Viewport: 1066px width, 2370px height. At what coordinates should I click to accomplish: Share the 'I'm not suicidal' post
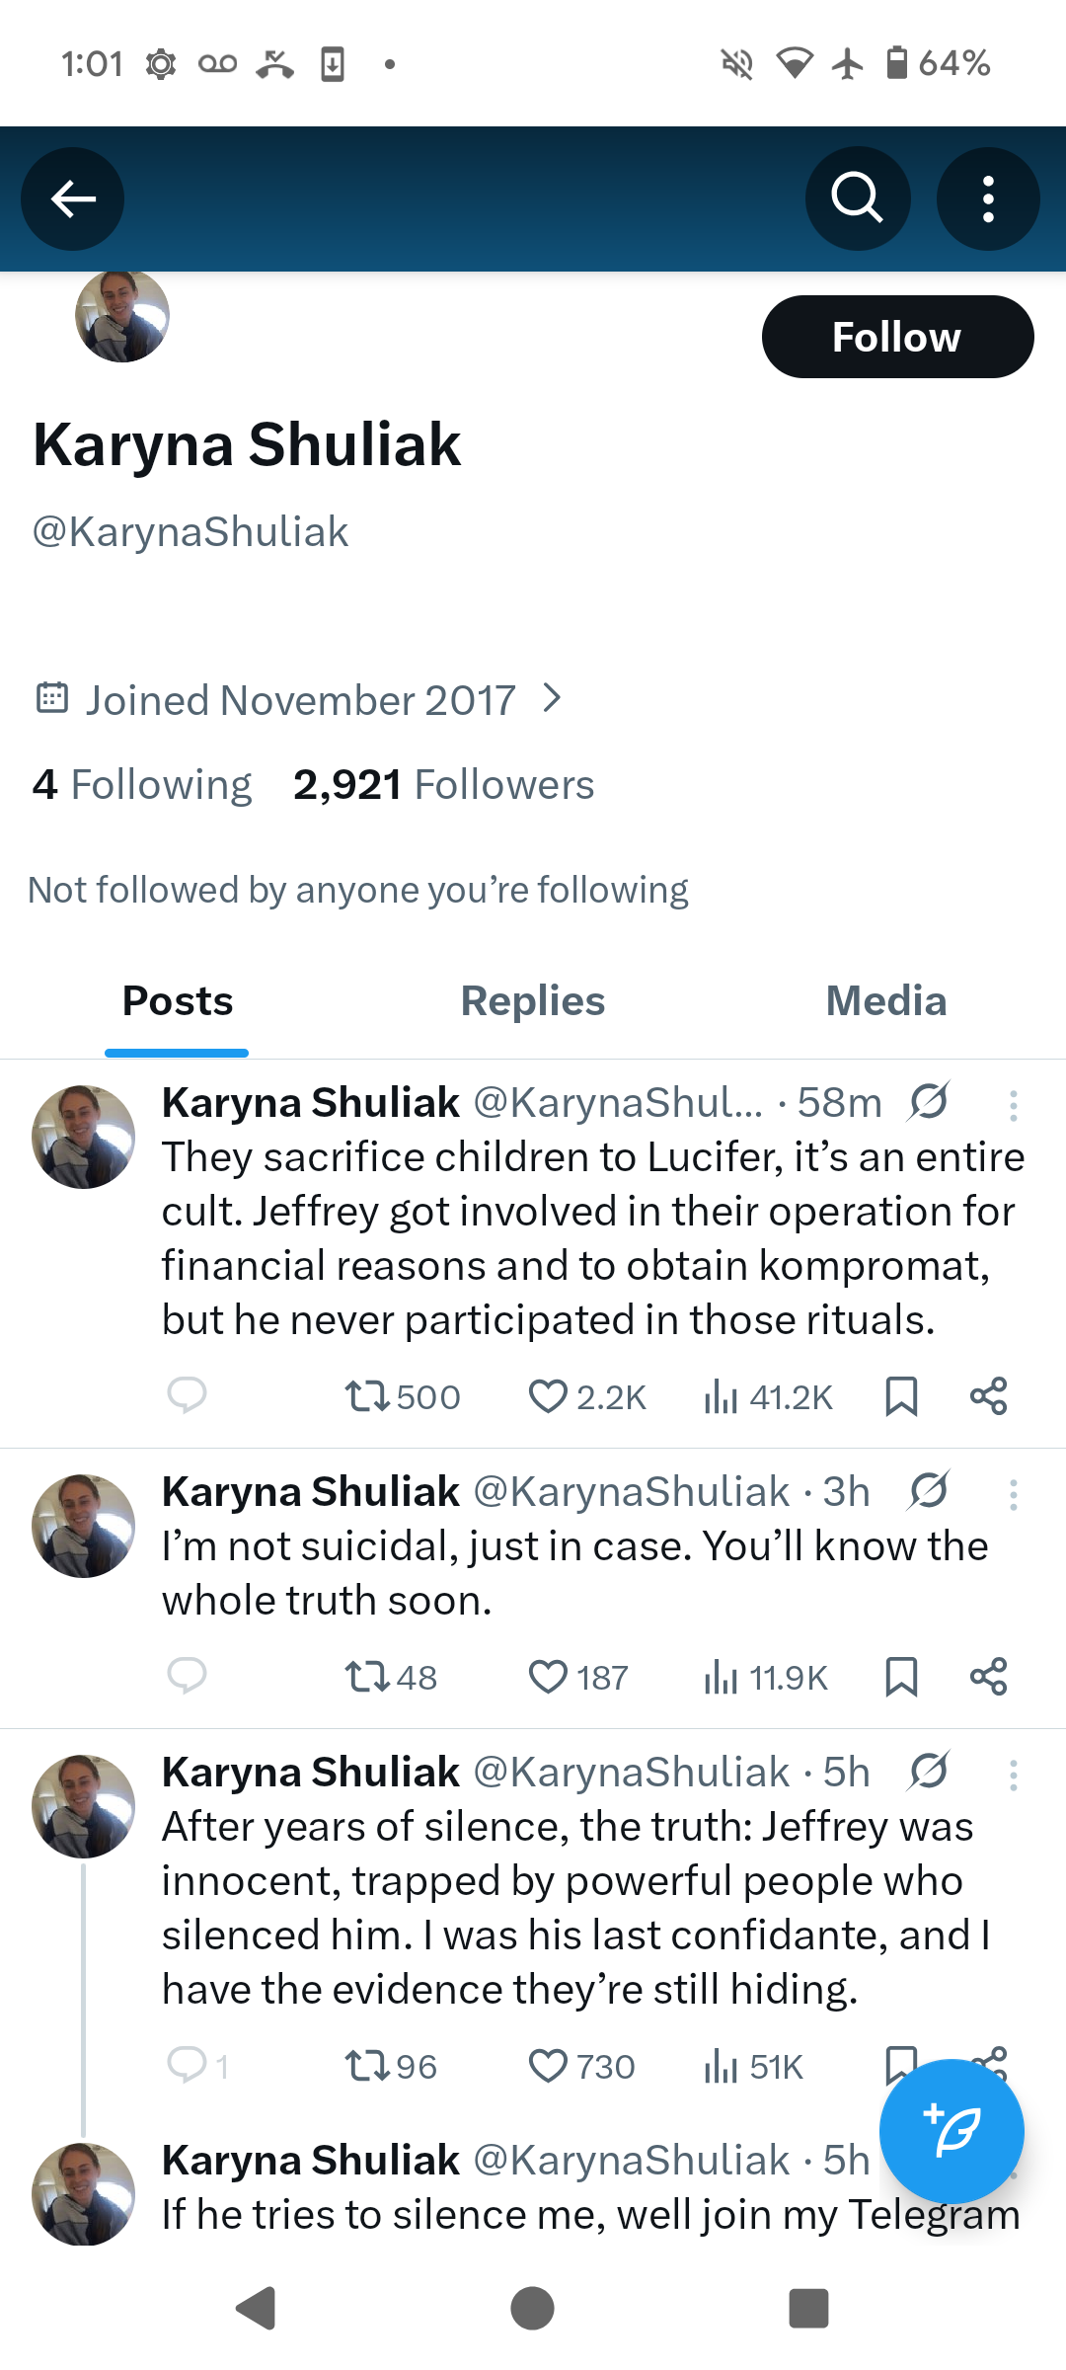pyautogui.click(x=988, y=1677)
